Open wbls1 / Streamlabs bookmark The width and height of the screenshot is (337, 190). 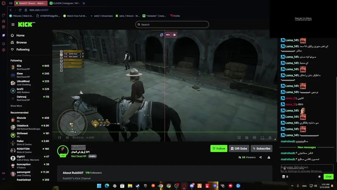tap(101, 16)
